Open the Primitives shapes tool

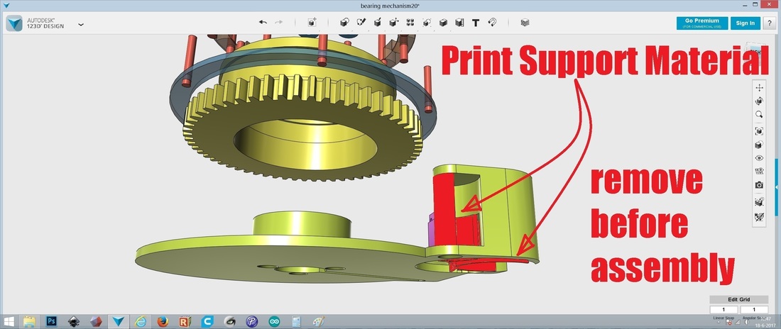[344, 23]
